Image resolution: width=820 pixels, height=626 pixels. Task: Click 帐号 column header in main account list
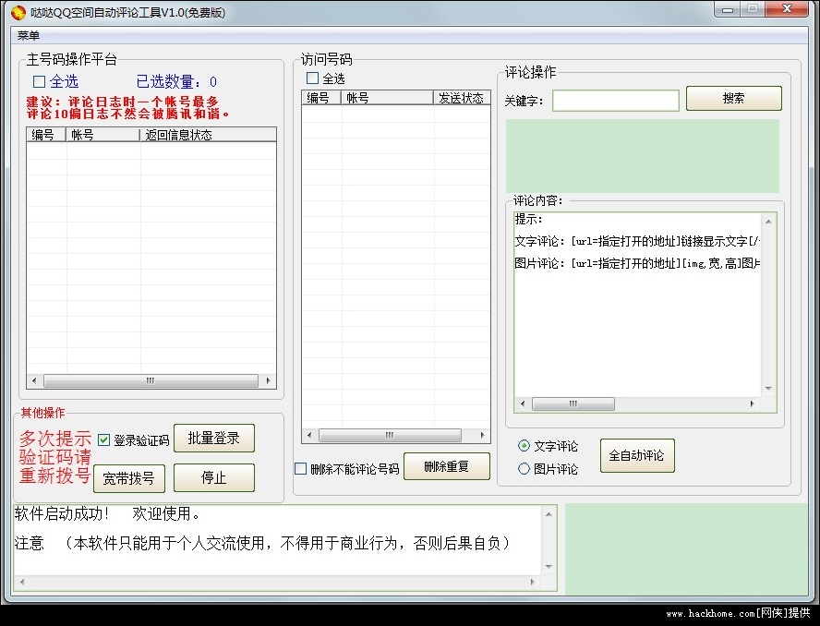(x=102, y=135)
